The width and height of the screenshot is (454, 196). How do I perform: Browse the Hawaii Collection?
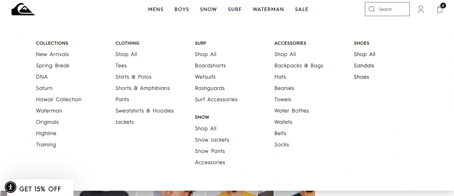point(59,99)
